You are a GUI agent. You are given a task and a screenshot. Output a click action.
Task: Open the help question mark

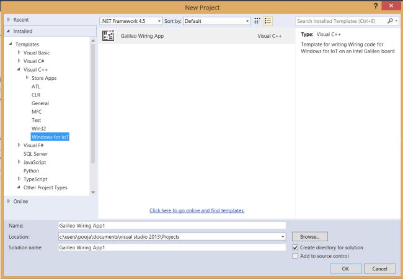tap(376, 6)
